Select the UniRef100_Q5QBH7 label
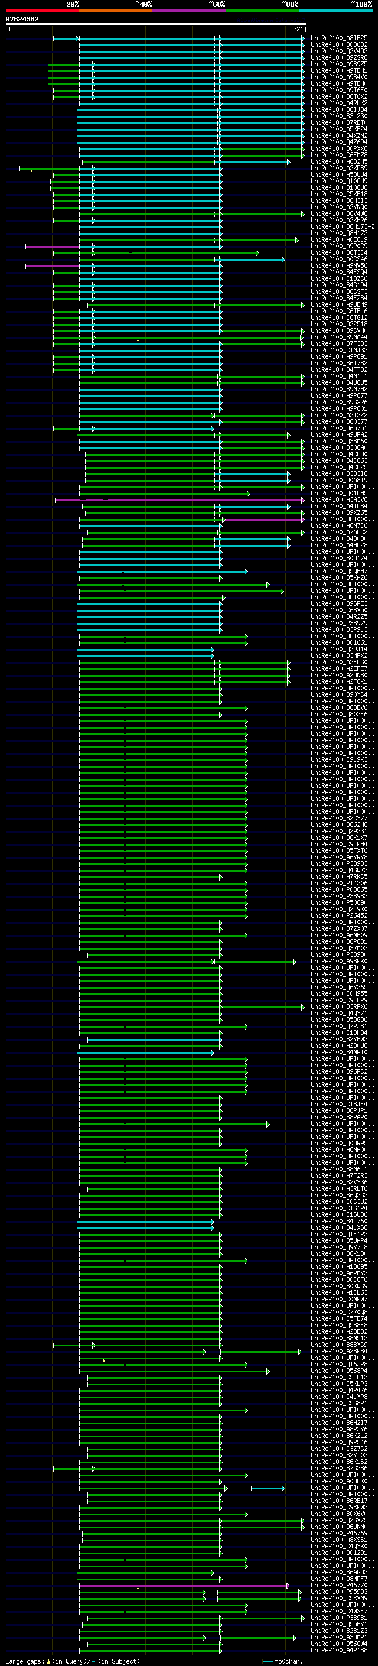378x1666 pixels. (x=339, y=571)
